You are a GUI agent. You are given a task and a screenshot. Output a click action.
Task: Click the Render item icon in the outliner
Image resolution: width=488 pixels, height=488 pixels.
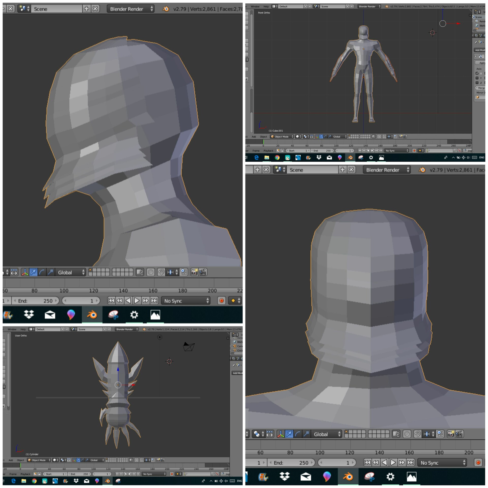tap(477, 21)
